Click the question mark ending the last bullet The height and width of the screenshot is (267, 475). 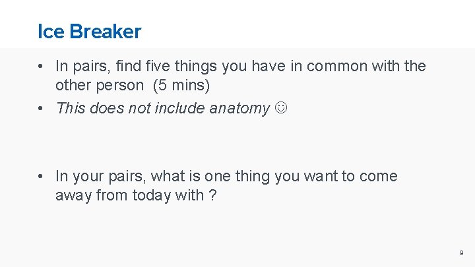[x=212, y=196]
